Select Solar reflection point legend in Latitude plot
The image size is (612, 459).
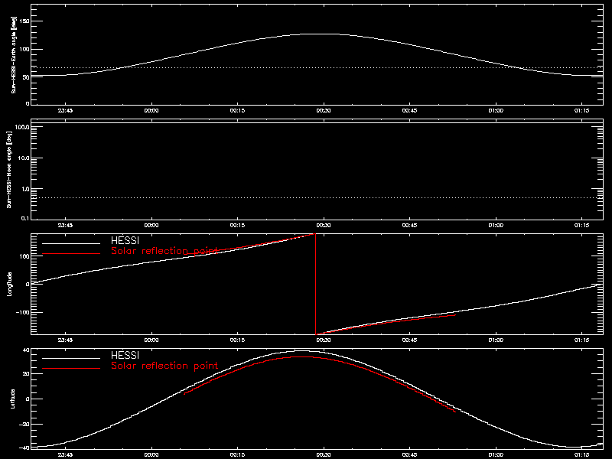164,366
